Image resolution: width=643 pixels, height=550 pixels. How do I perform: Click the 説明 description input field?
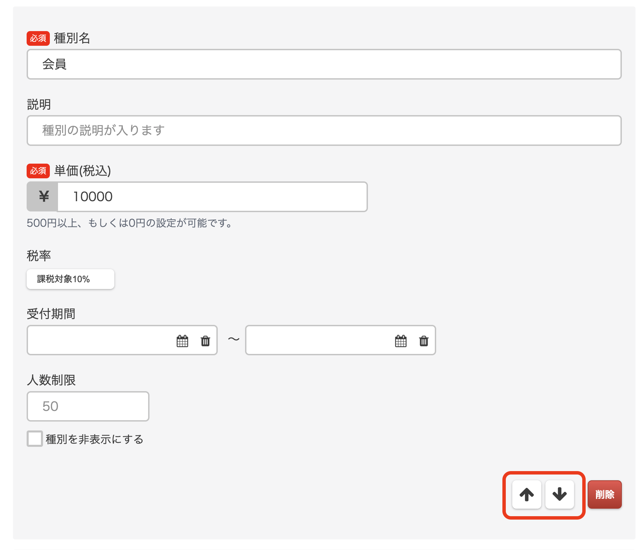[324, 130]
